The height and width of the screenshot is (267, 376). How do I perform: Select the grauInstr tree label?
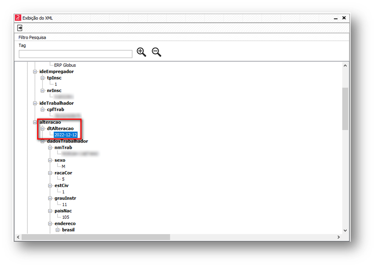[65, 198]
